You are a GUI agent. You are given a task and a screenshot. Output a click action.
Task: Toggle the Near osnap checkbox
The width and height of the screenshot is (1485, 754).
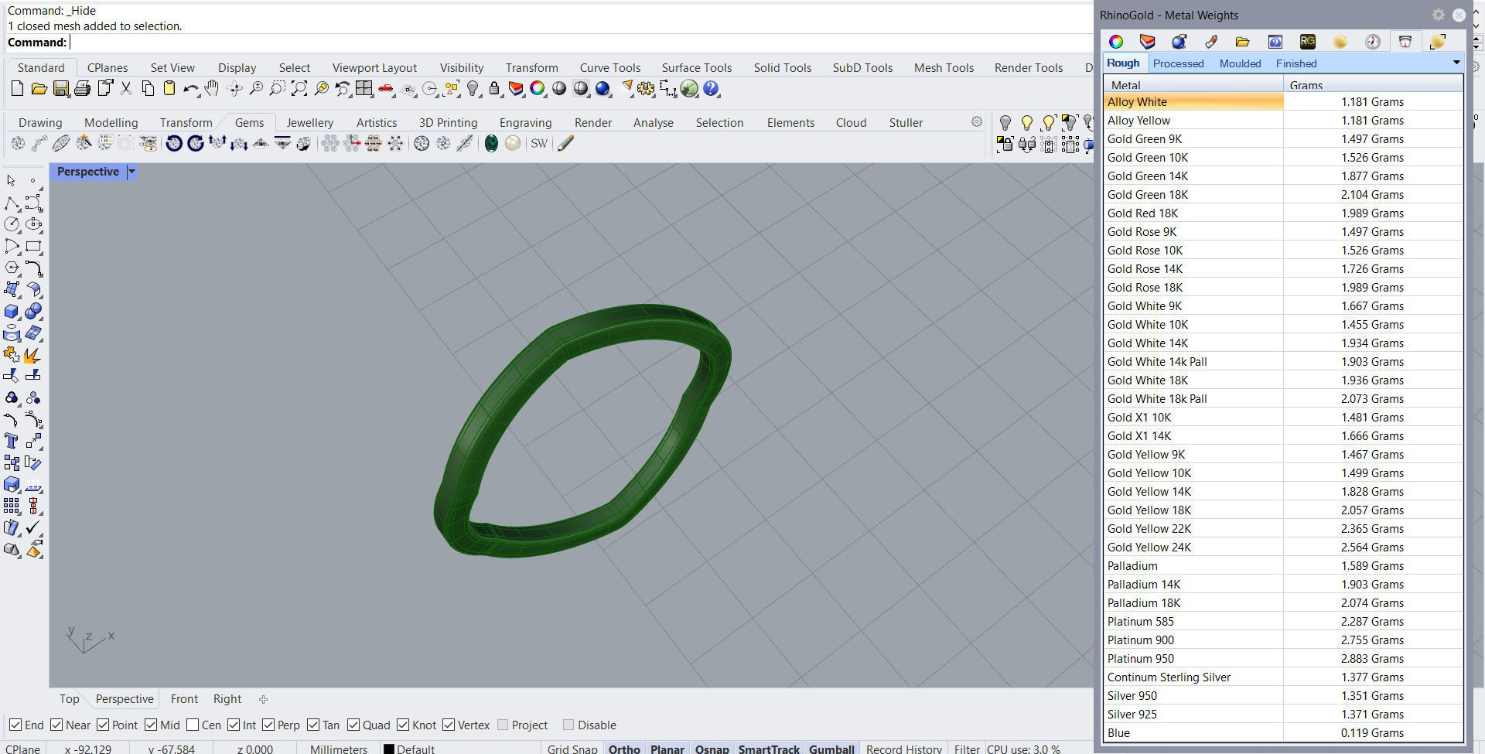click(x=56, y=725)
